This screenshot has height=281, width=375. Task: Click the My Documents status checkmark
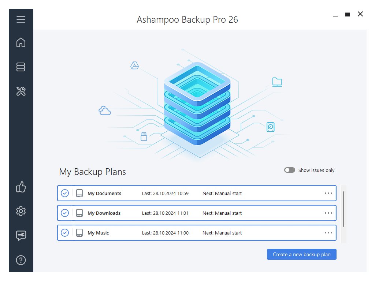coord(65,193)
